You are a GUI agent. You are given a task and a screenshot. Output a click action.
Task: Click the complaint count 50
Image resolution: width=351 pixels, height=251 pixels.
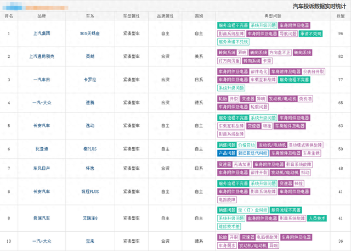point(341,149)
